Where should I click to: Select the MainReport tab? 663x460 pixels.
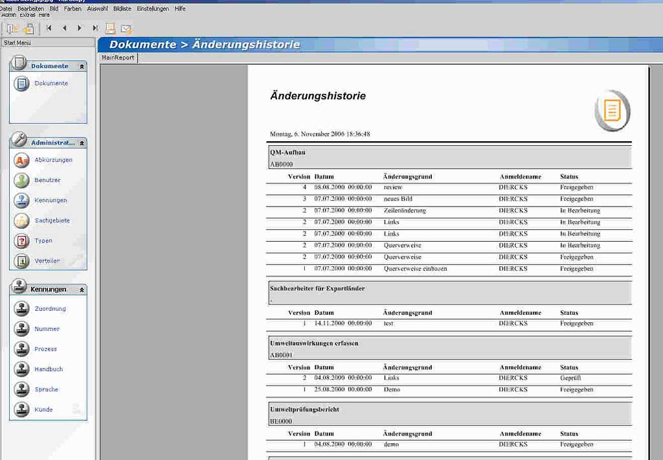click(118, 58)
